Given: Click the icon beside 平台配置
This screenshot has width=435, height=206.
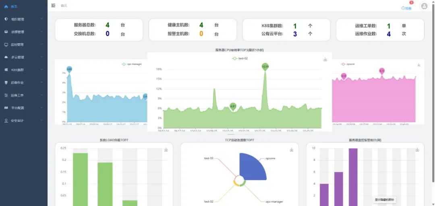Looking at the screenshot, I should pyautogui.click(x=6, y=107).
